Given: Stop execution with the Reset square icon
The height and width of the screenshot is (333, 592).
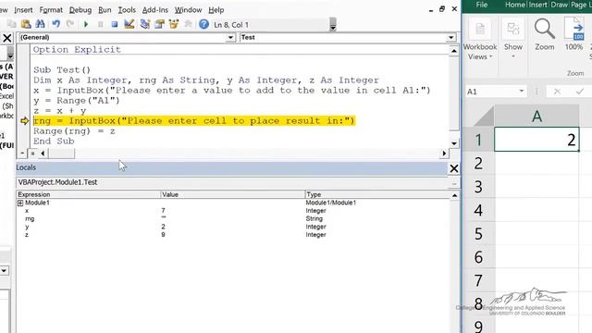Looking at the screenshot, I should [x=115, y=25].
